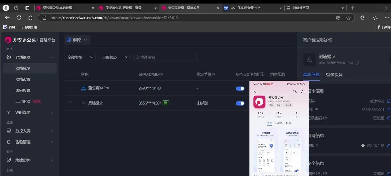Image resolution: width=391 pixels, height=176 pixels.
Task: Open the 网络成员 sidebar item
Action: pyautogui.click(x=30, y=68)
